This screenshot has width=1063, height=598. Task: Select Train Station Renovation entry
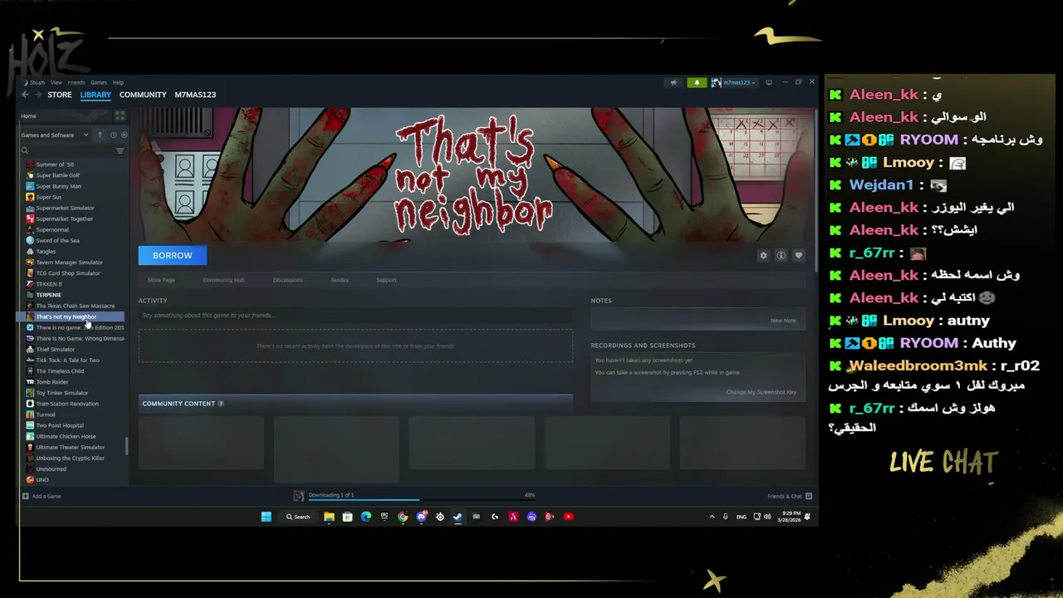(67, 404)
